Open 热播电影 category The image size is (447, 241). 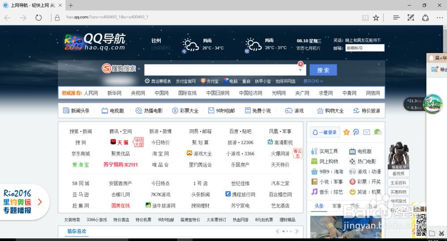point(149,110)
